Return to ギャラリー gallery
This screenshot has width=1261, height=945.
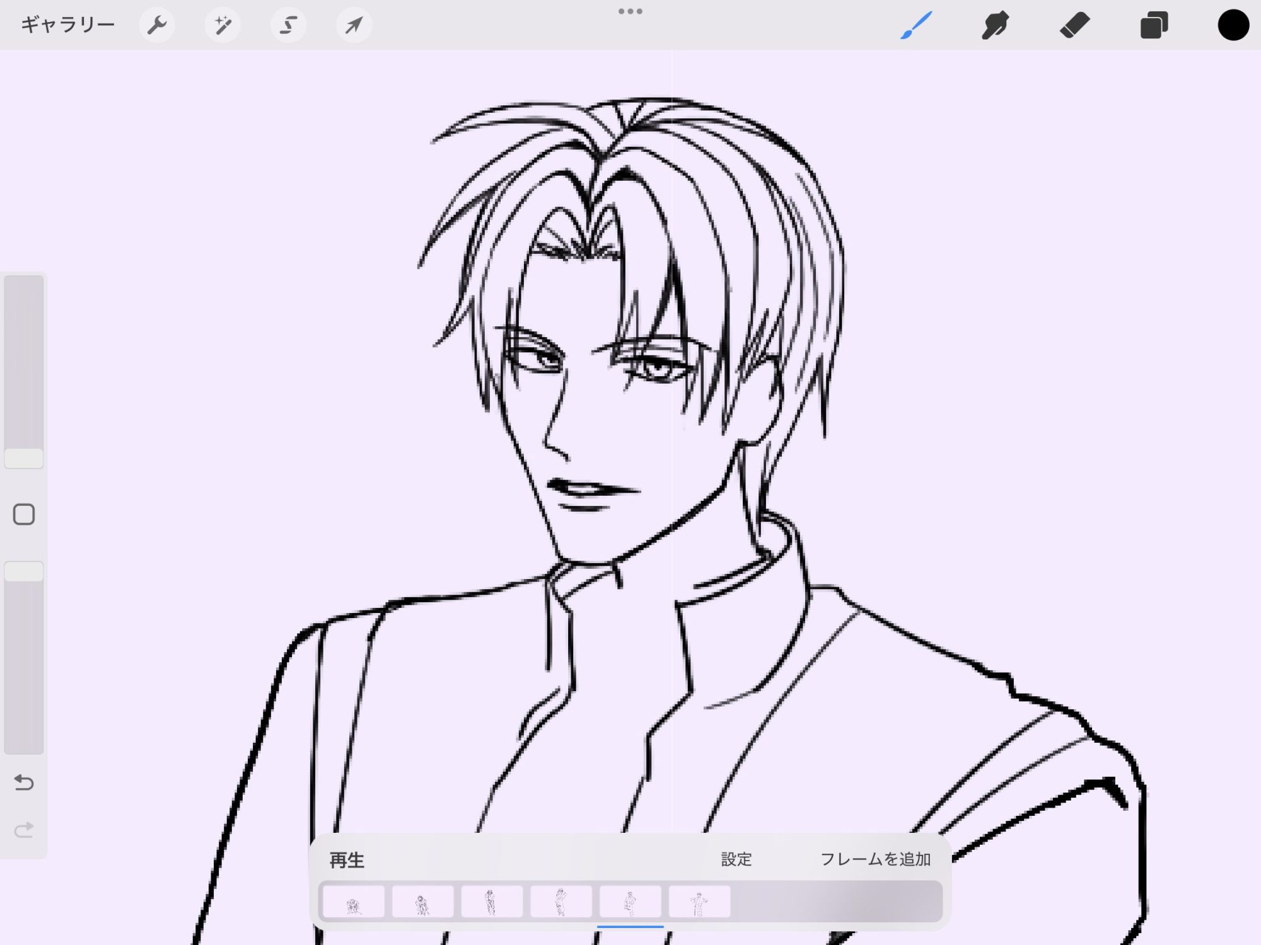(x=67, y=25)
